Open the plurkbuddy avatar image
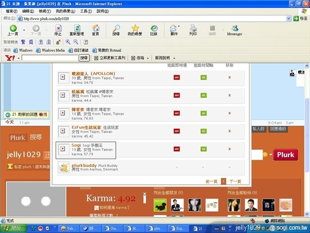Image resolution: width=310 pixels, height=233 pixels. (x=63, y=167)
